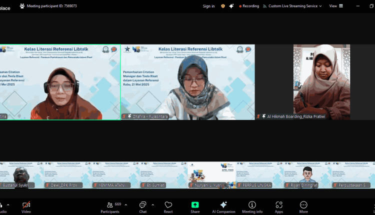375x215 pixels.
Task: Toggle the Video camera on
Action: coord(26,207)
